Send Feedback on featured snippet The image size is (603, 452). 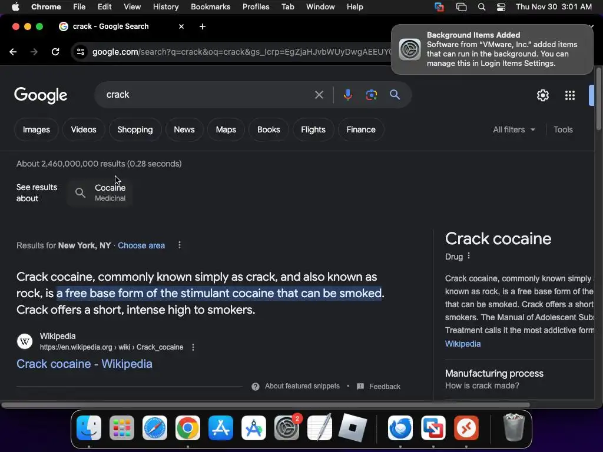[x=379, y=386]
